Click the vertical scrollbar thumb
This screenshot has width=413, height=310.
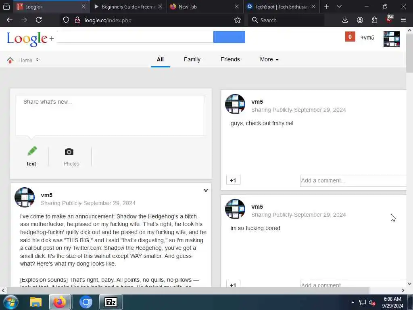(410, 53)
